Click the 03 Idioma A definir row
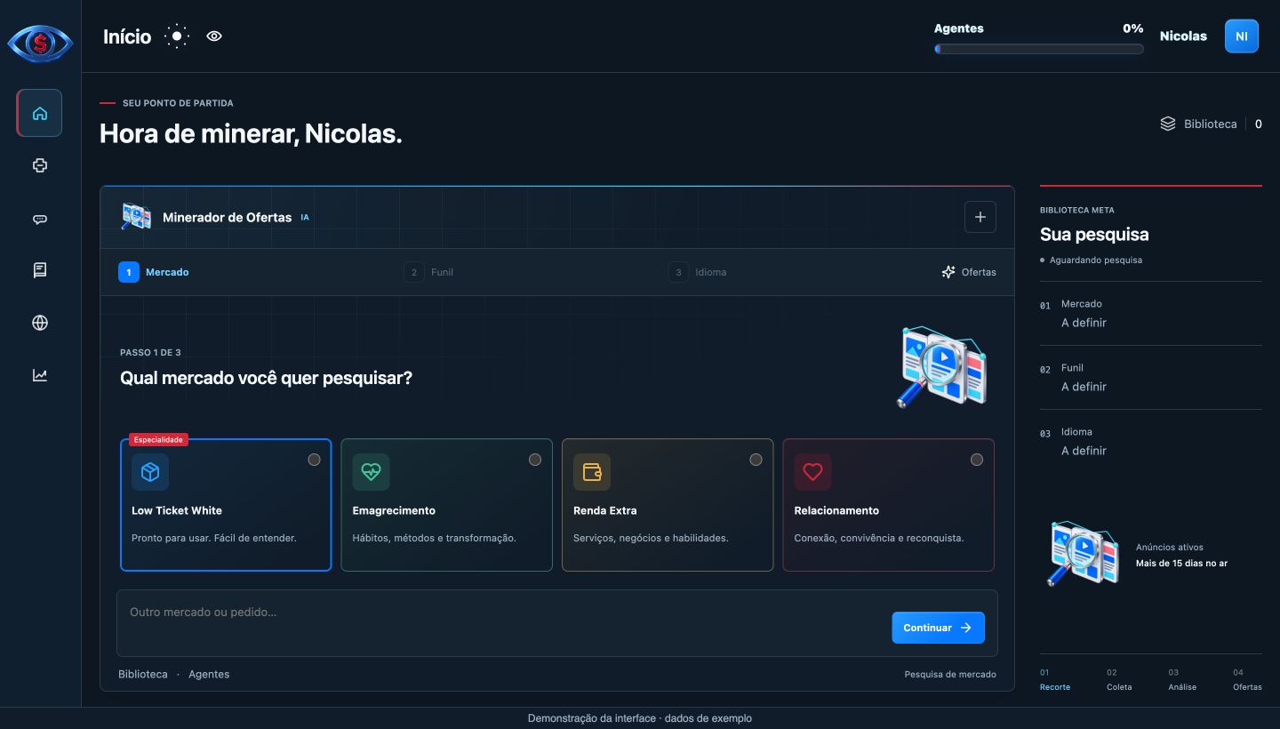The image size is (1280, 729). 1151,441
